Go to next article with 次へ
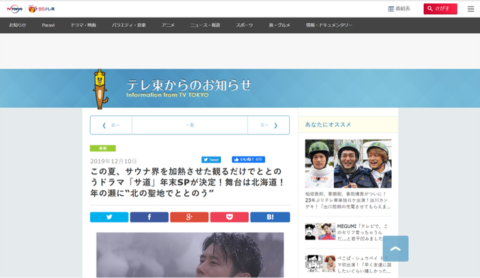Image resolution: width=480 pixels, height=278 pixels. (x=268, y=125)
